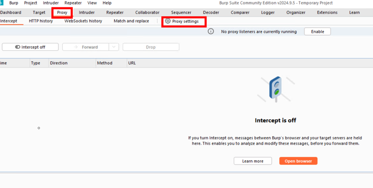
Task: Open the Learn tab
Action: point(355,12)
